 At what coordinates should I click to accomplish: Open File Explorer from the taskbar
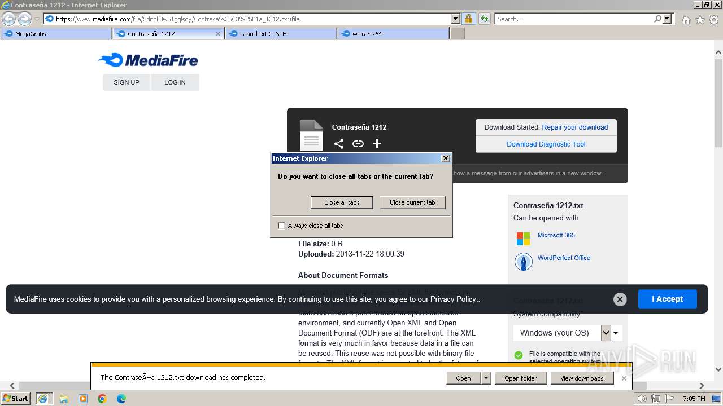(64, 399)
